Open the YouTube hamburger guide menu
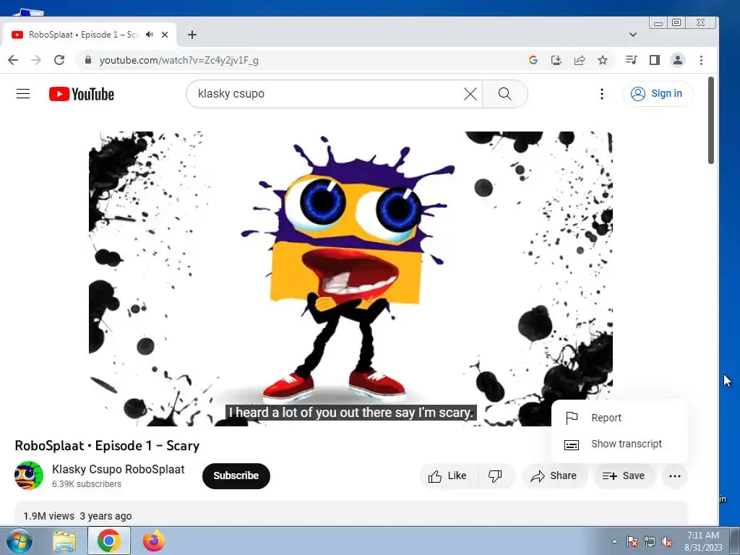 pyautogui.click(x=23, y=93)
